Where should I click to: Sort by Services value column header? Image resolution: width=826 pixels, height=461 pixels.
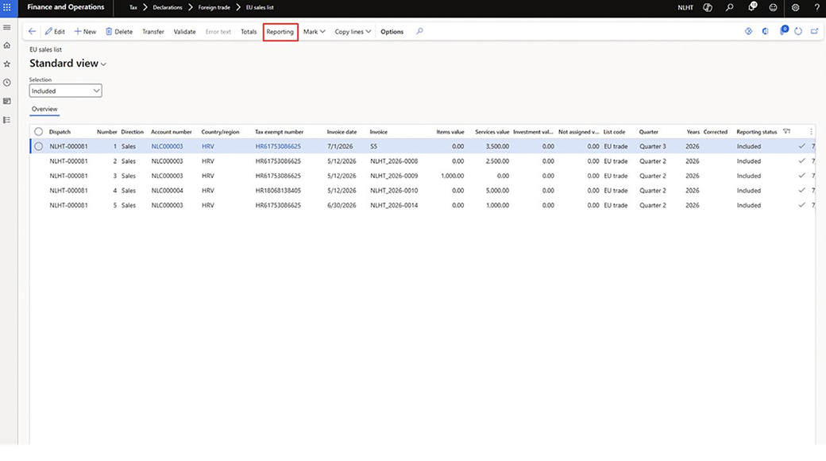pos(492,132)
